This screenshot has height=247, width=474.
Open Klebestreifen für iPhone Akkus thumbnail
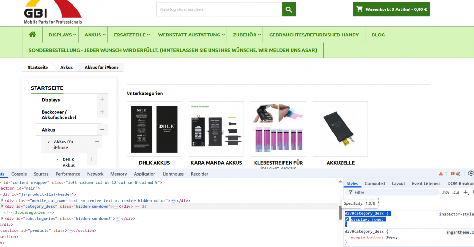[278, 129]
